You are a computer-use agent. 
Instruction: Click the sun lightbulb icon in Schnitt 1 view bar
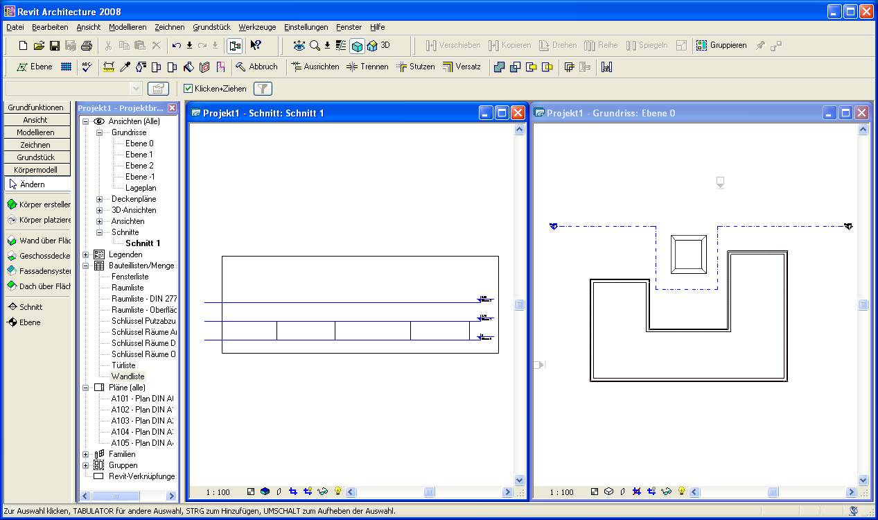coord(338,492)
